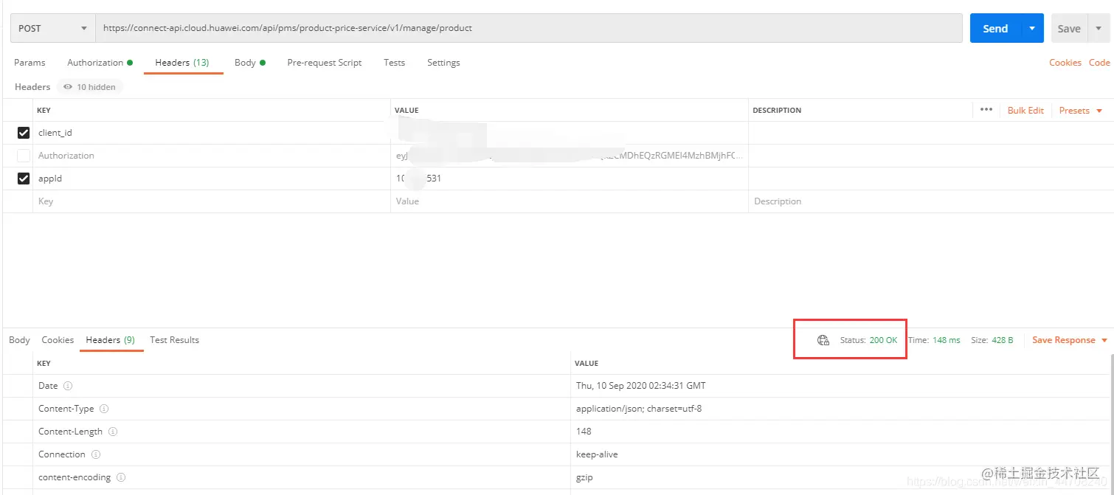The width and height of the screenshot is (1114, 495).
Task: Open the response Headers (9) tab
Action: click(x=111, y=340)
